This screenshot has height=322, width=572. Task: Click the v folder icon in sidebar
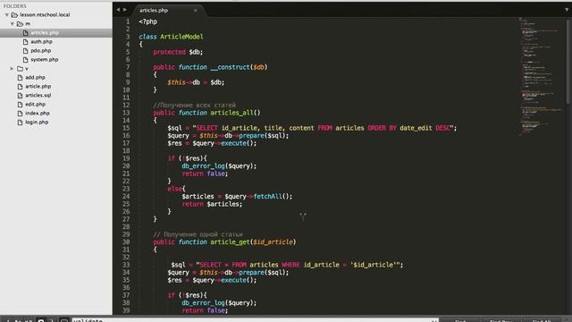[20, 69]
